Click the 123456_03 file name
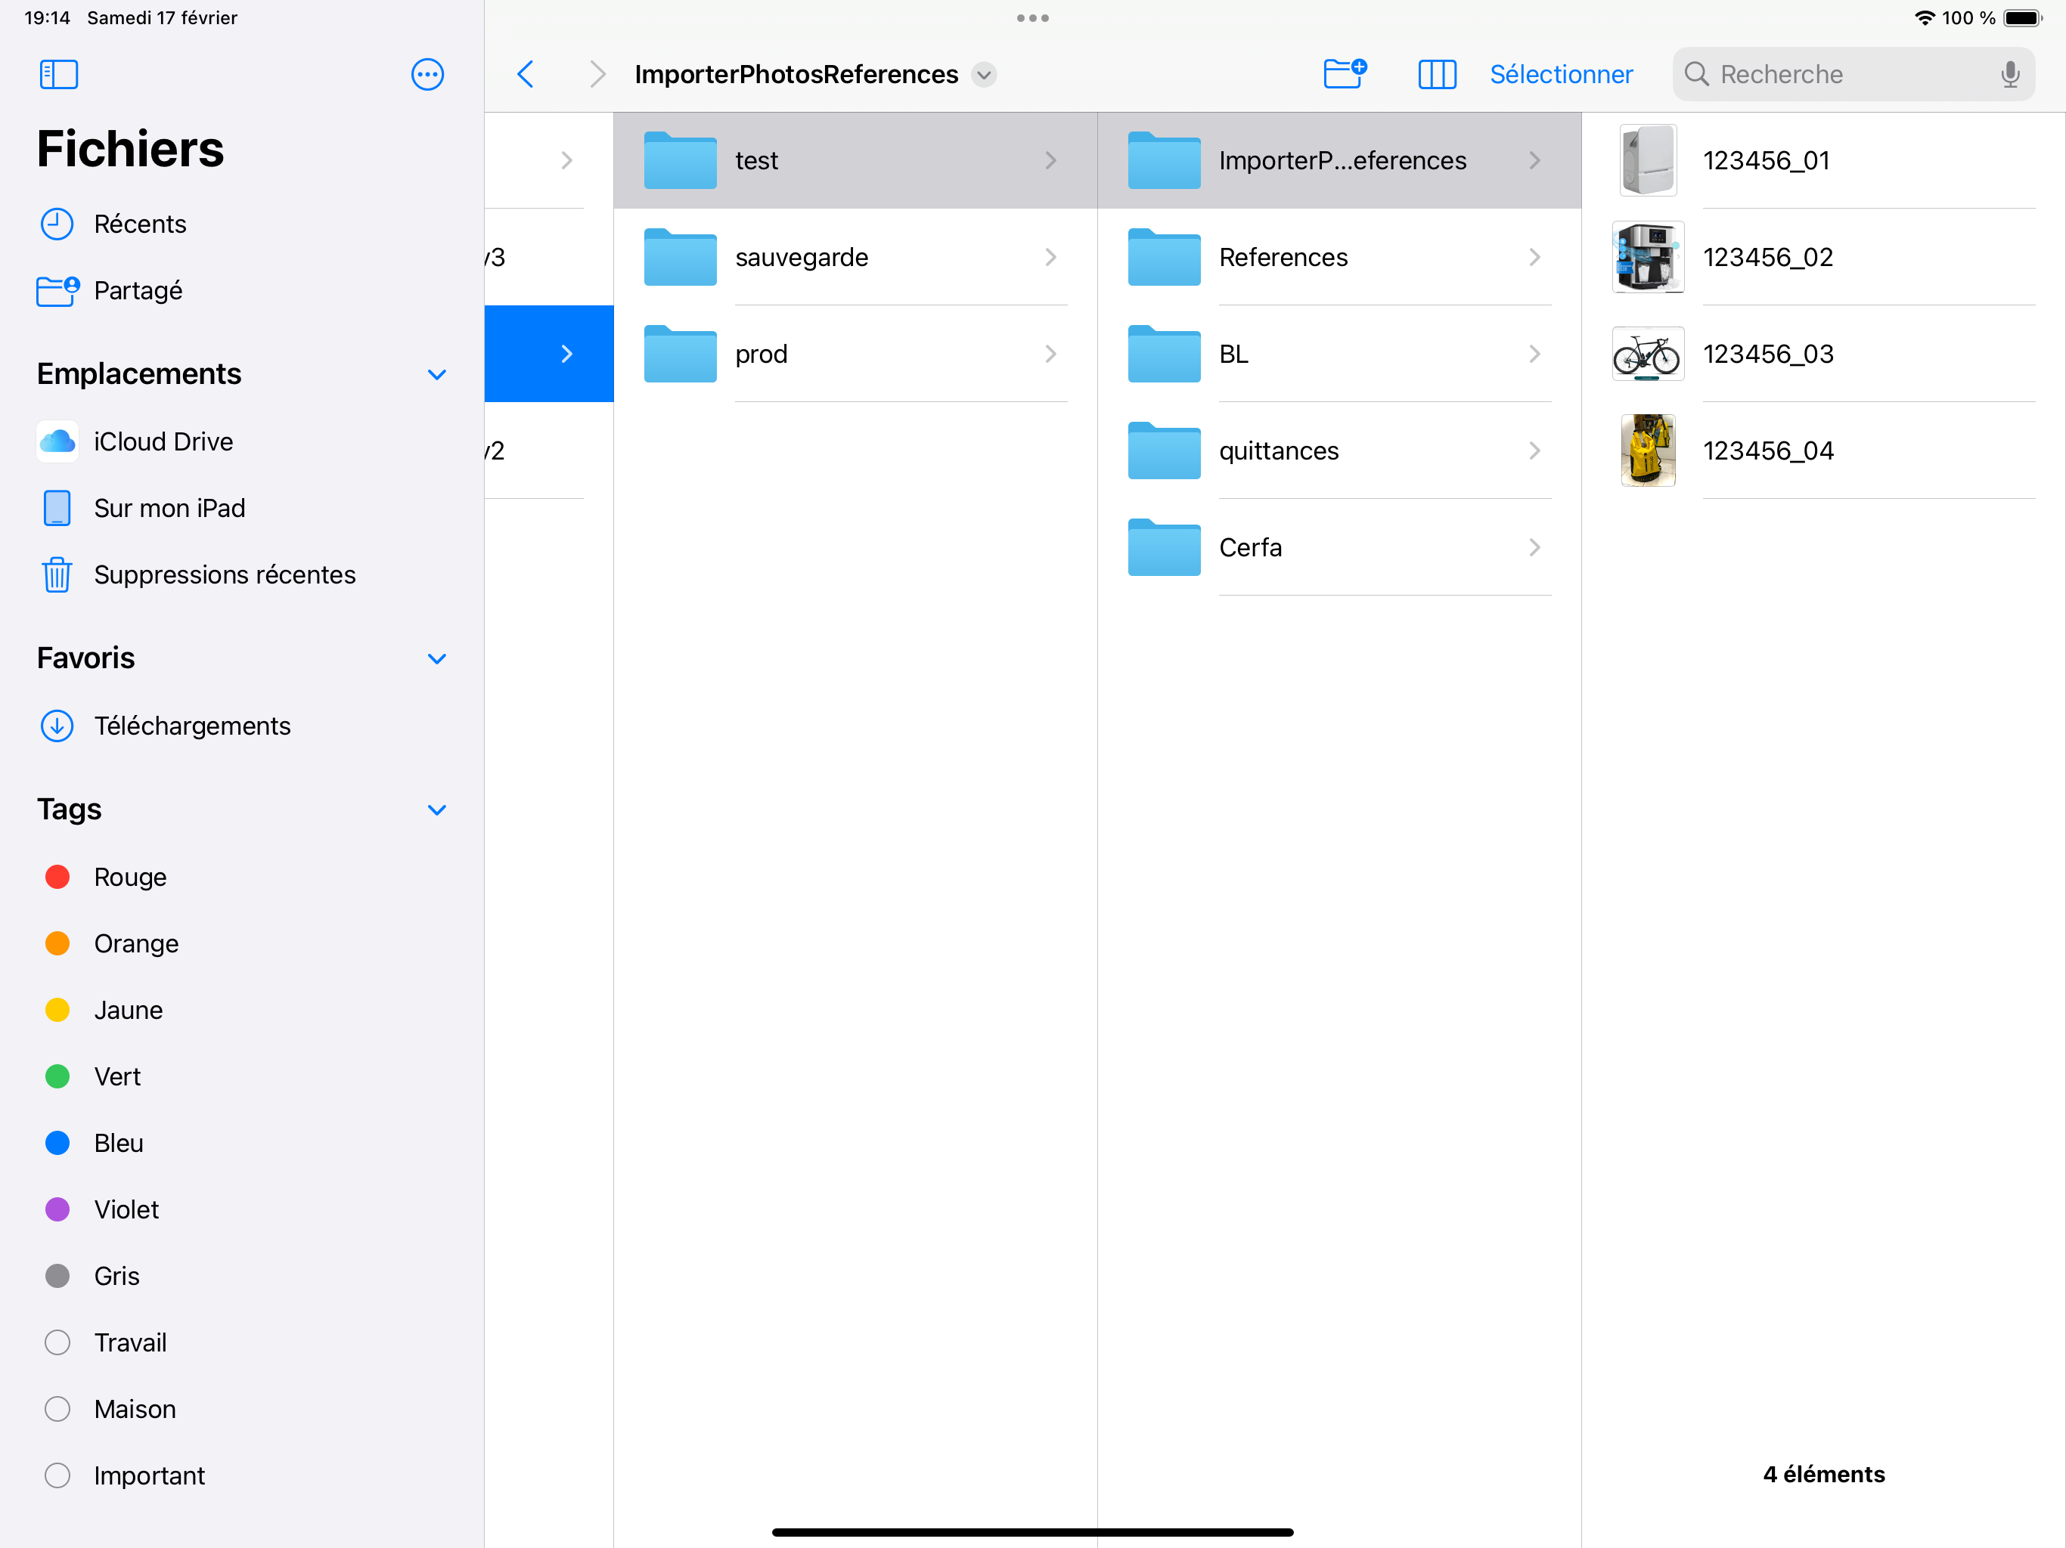 (1768, 354)
